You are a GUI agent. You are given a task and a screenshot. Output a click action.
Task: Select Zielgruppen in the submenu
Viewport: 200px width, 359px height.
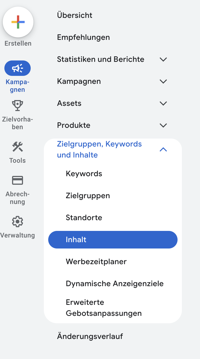coord(87,195)
